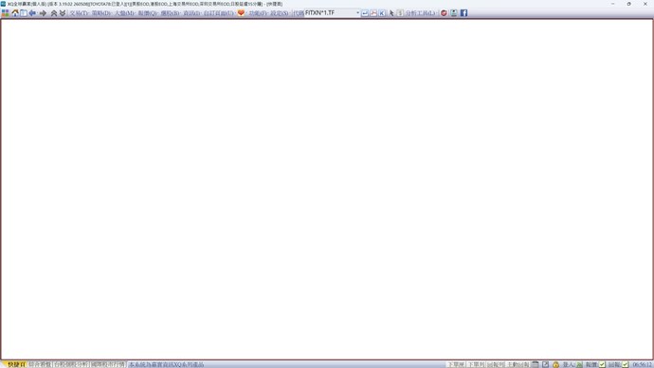Click the red heart favorites icon
Viewport: 654px width, 368px height.
click(241, 13)
